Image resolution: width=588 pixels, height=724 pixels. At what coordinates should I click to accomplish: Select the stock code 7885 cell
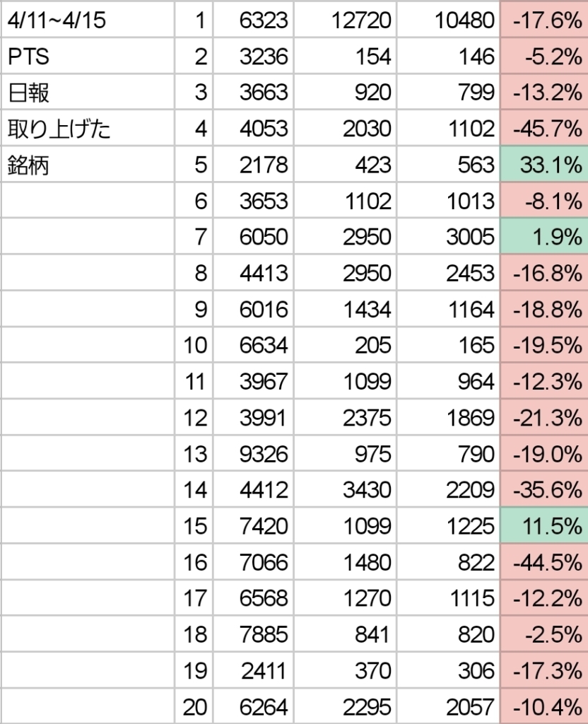coord(253,634)
